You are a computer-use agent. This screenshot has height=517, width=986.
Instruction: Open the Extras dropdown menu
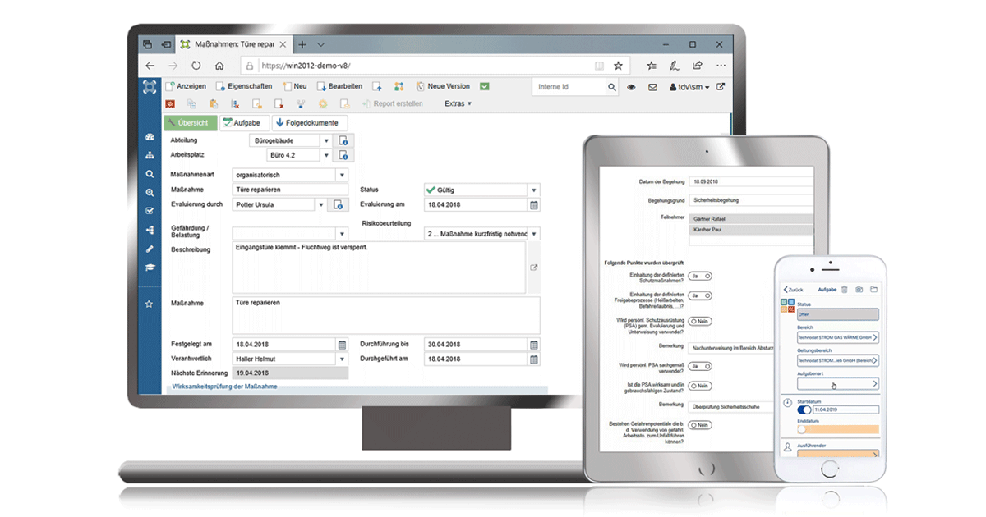pos(458,104)
